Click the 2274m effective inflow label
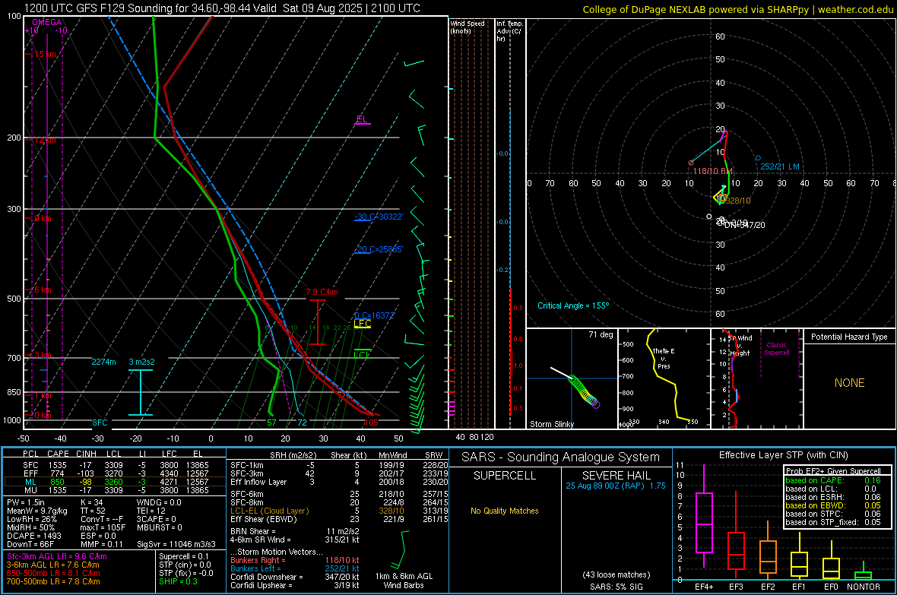897x595 pixels. [103, 362]
